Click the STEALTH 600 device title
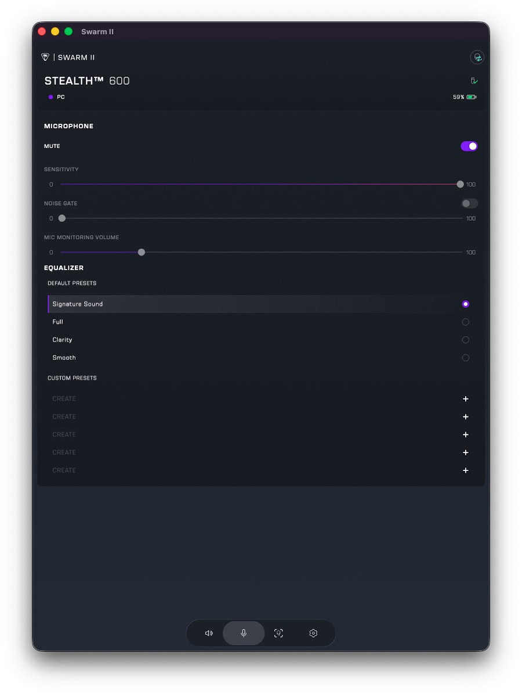 click(87, 81)
